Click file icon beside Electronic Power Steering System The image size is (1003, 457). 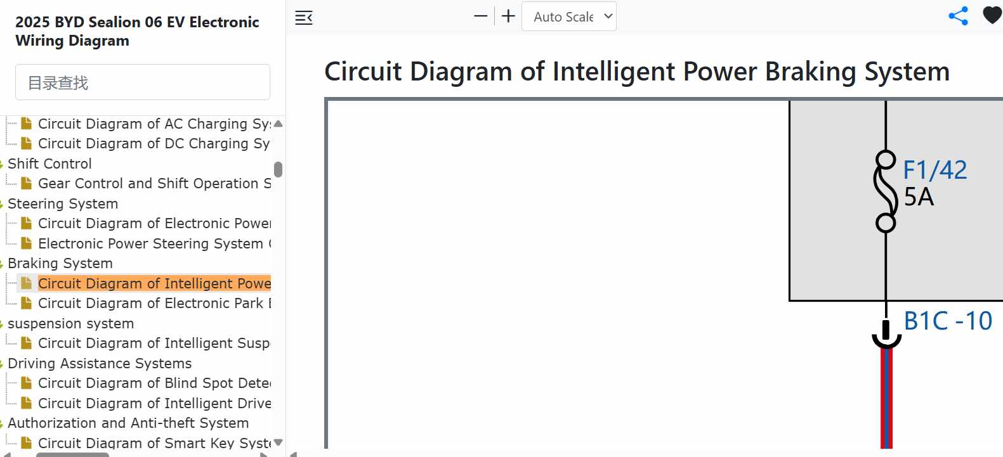(x=26, y=243)
